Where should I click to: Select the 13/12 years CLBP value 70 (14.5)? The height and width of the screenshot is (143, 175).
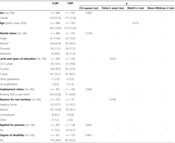coord(55,64)
